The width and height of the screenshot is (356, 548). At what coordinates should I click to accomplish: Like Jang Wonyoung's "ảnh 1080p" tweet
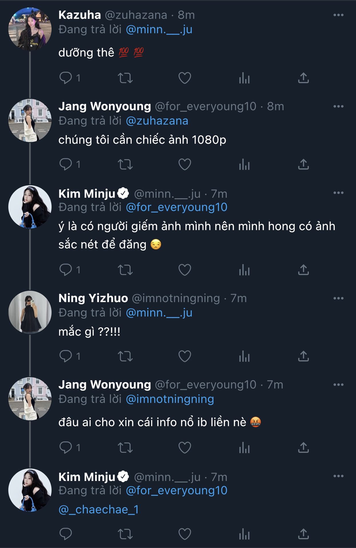click(185, 164)
